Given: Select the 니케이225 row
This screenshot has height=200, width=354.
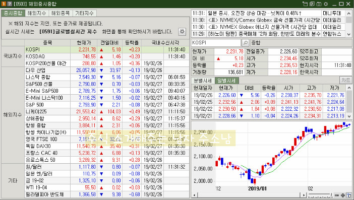Looking at the screenshot, I should [x=107, y=111].
